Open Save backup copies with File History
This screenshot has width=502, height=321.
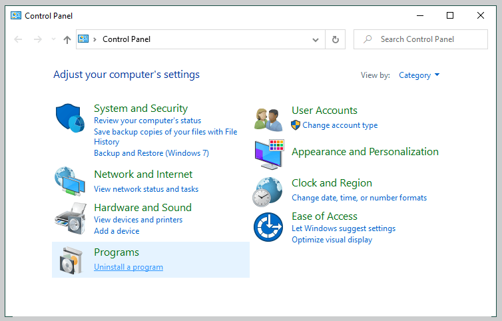[166, 137]
